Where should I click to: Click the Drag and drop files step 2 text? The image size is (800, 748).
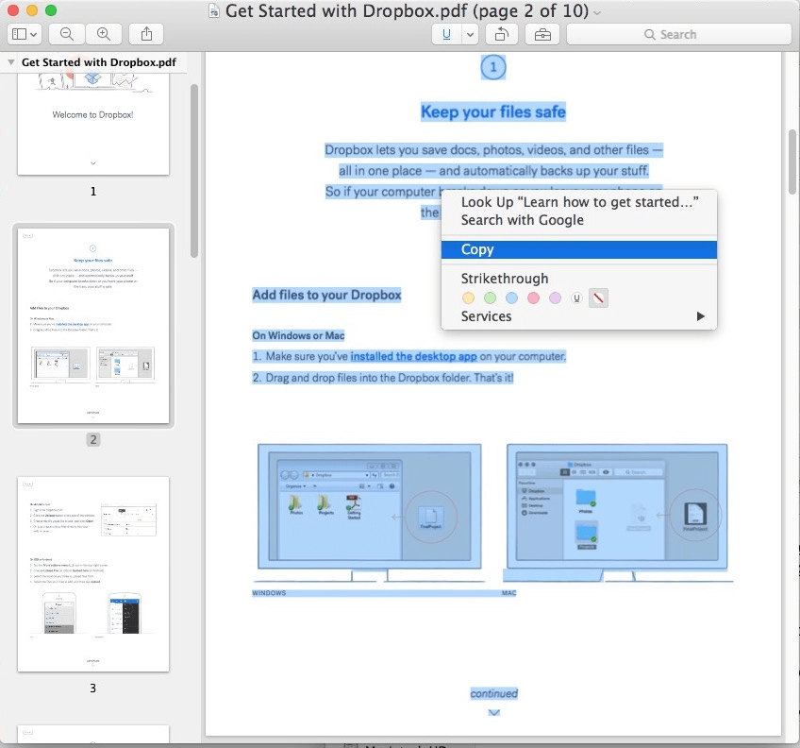(383, 378)
